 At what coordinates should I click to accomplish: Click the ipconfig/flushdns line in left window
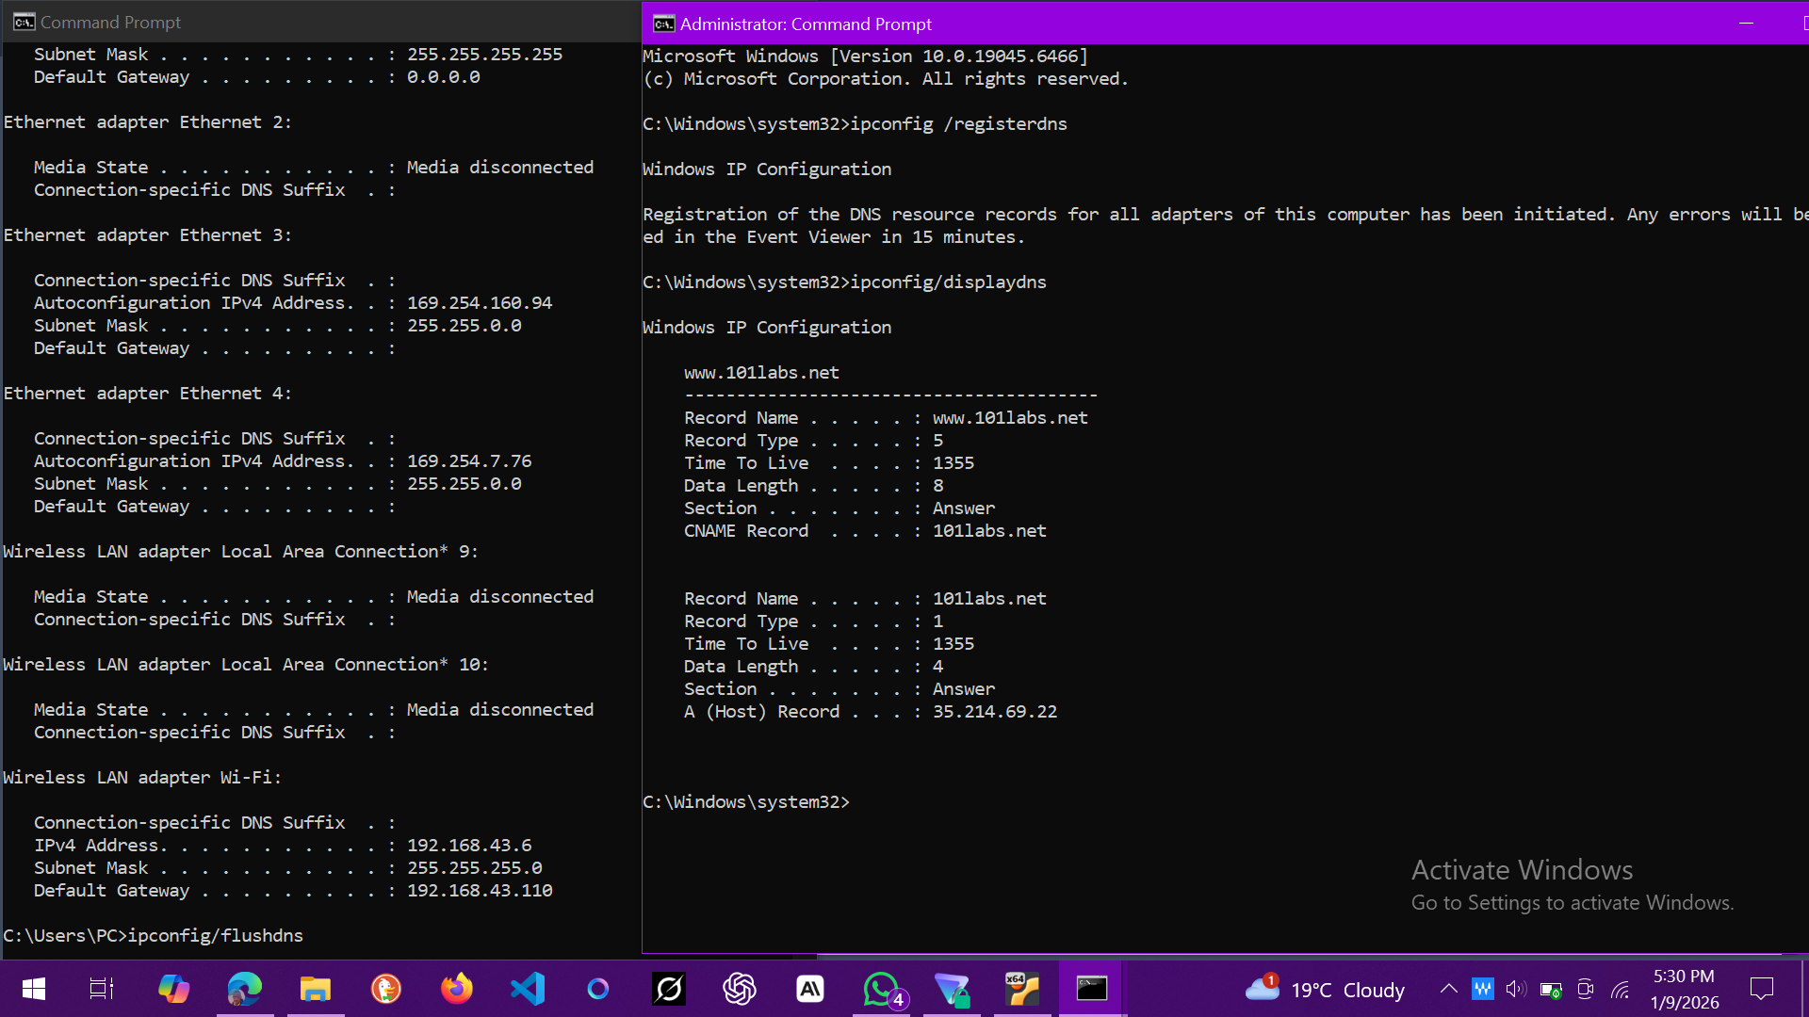click(154, 935)
